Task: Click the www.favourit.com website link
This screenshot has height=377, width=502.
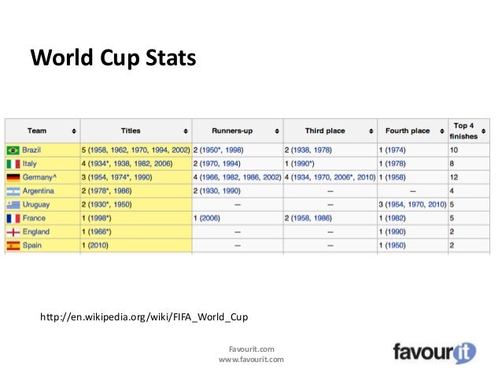Action: (x=251, y=360)
